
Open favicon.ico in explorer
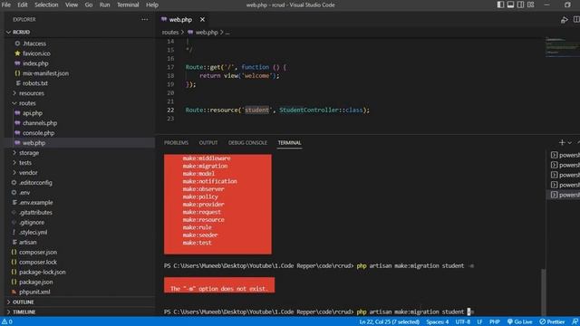36,53
